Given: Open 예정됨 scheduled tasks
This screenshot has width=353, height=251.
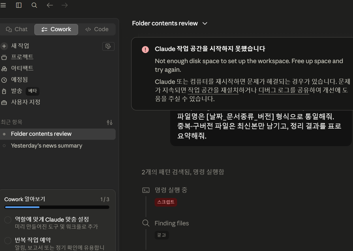Looking at the screenshot, I should (x=19, y=80).
